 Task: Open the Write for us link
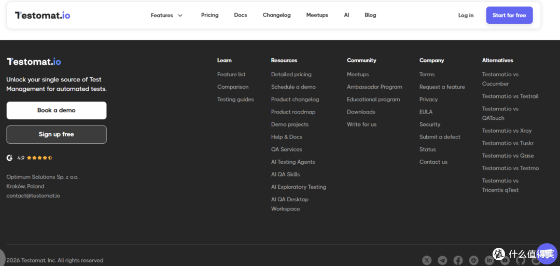(x=361, y=124)
